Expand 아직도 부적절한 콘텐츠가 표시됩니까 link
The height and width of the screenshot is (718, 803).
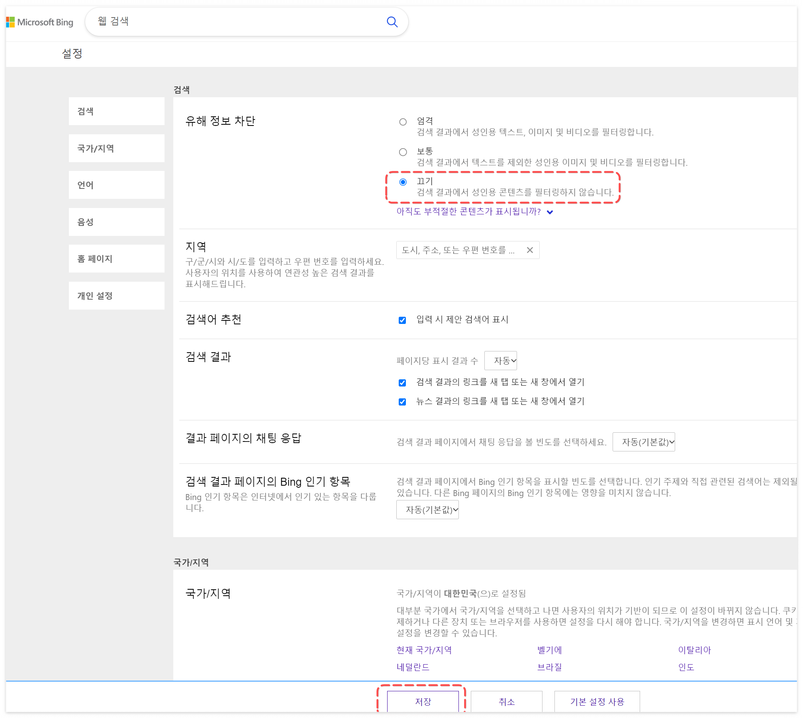coord(474,212)
